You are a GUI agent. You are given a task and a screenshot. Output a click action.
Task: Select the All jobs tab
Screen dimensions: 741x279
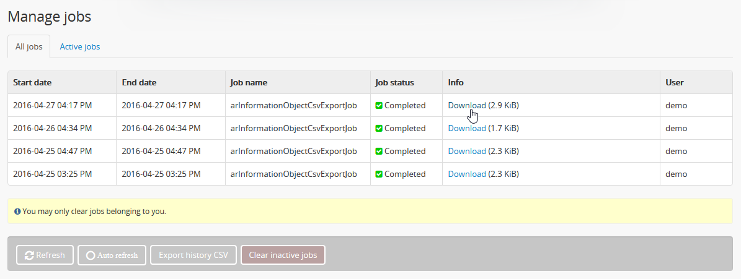point(29,46)
